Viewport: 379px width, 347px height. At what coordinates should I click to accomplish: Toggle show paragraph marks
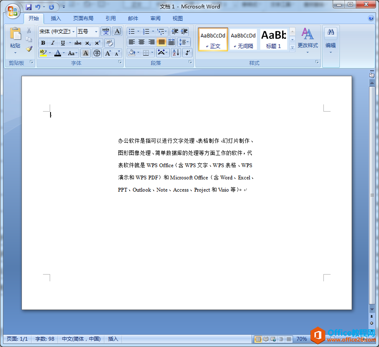187,53
